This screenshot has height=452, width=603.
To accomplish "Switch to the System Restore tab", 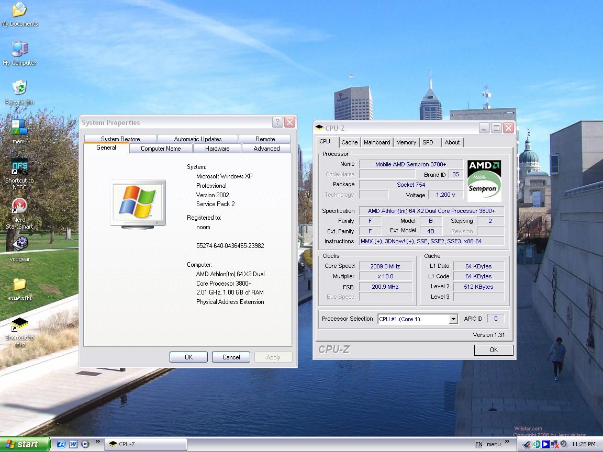I will [120, 139].
